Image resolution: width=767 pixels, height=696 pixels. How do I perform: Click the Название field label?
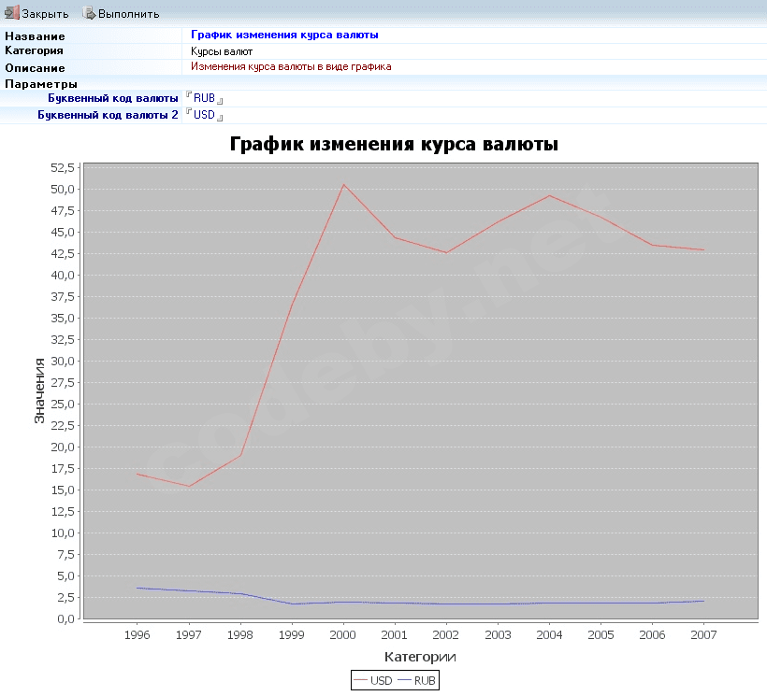(x=35, y=36)
